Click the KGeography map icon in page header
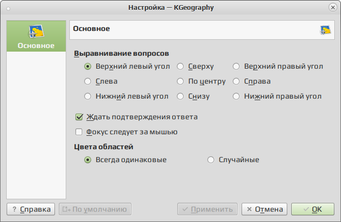The height and width of the screenshot is (222, 341). point(325,30)
